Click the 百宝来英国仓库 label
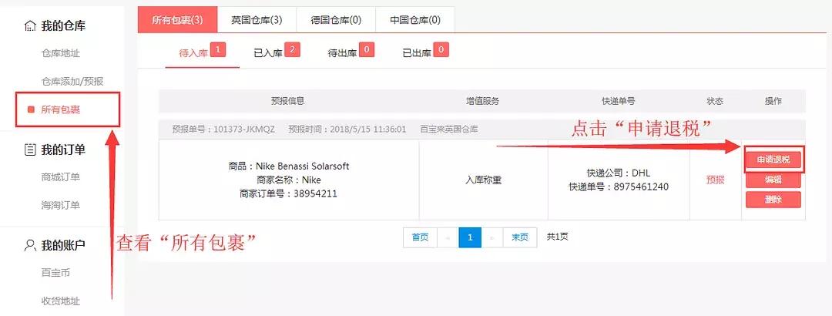This screenshot has height=316, width=832. tap(449, 129)
